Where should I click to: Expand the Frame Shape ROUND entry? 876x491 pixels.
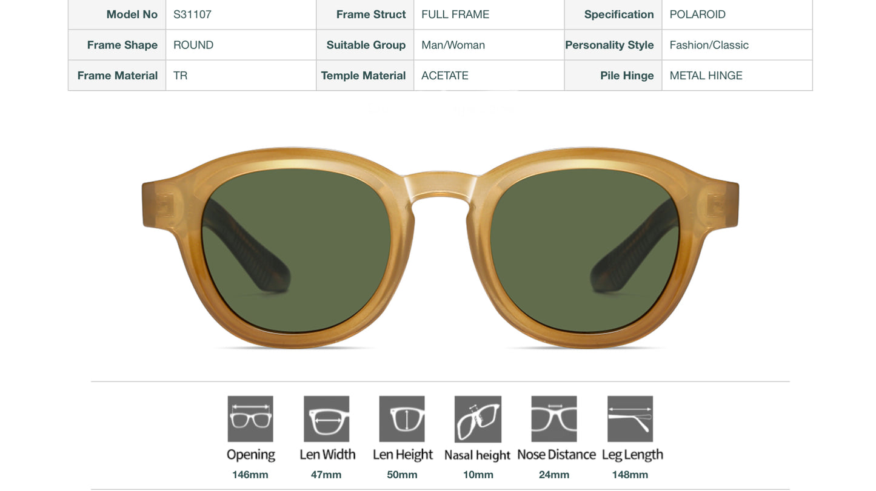coord(193,44)
